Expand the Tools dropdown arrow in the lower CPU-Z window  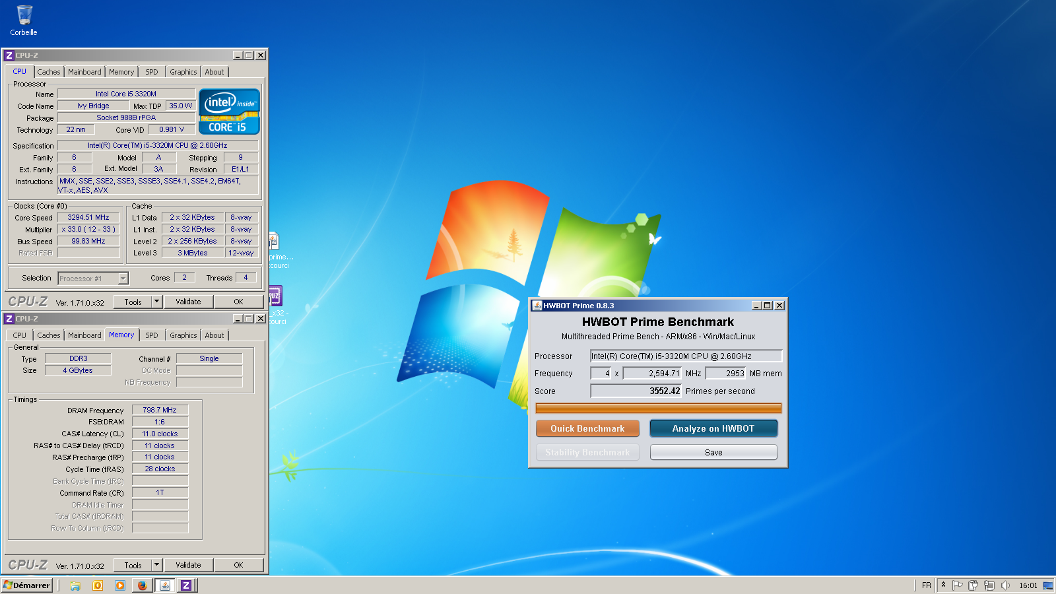pyautogui.click(x=156, y=565)
